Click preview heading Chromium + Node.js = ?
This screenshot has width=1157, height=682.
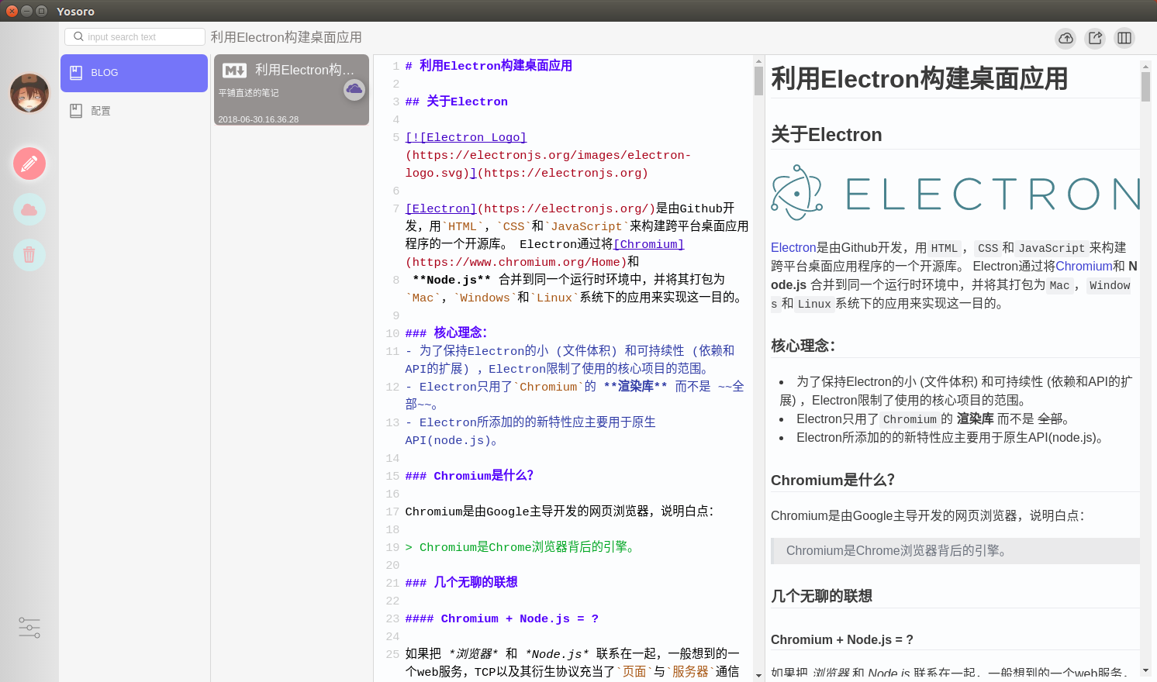(842, 639)
